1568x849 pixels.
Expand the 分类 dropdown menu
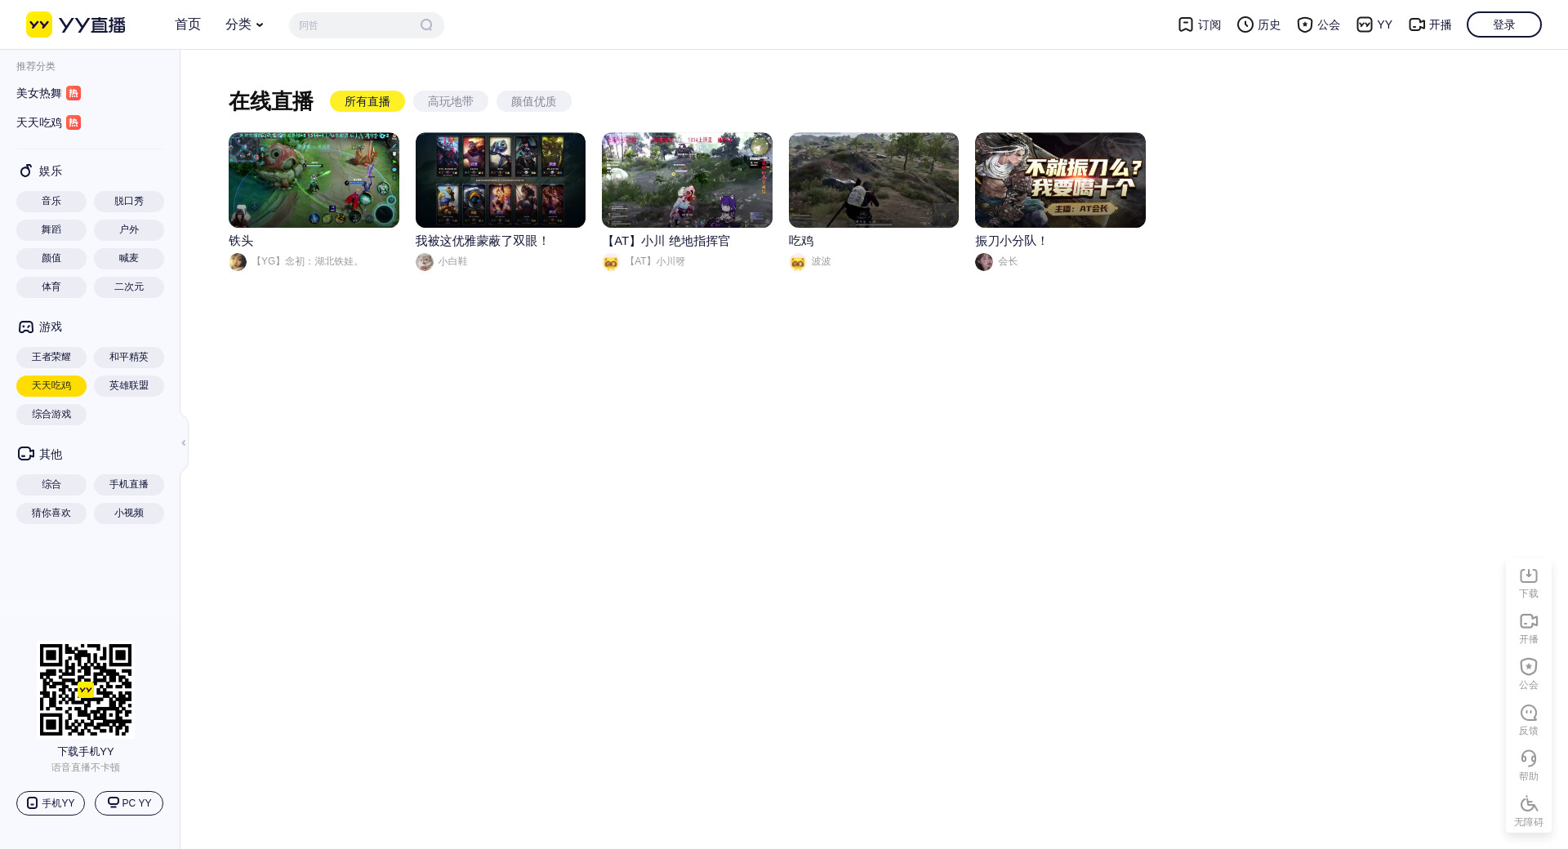click(x=244, y=24)
